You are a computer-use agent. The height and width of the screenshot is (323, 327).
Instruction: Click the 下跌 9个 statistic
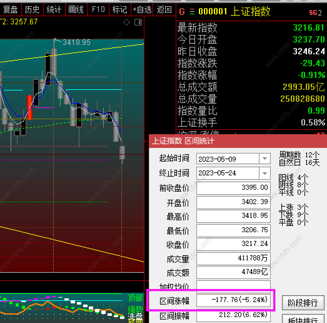[294, 215]
